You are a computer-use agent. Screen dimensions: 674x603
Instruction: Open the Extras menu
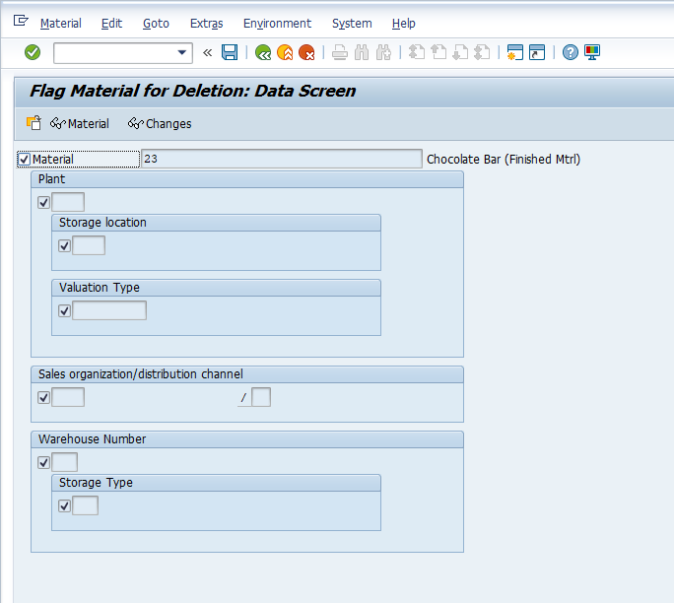coord(206,23)
